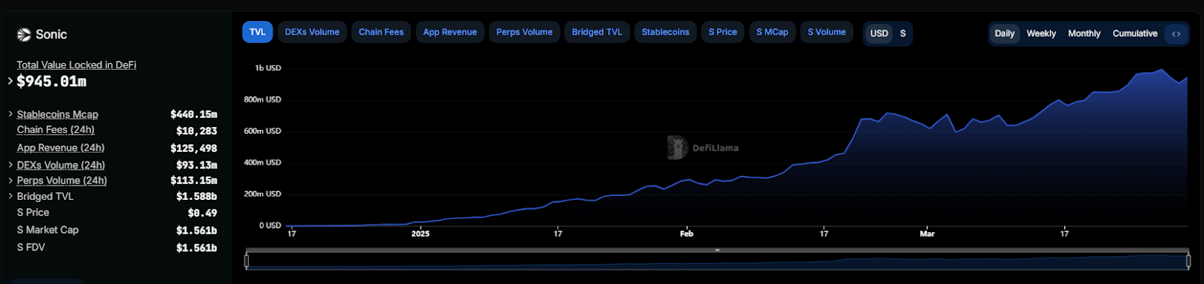Viewport: 1204px width, 284px height.
Task: Click the Total Value Locked in DeFi label
Action: point(77,65)
